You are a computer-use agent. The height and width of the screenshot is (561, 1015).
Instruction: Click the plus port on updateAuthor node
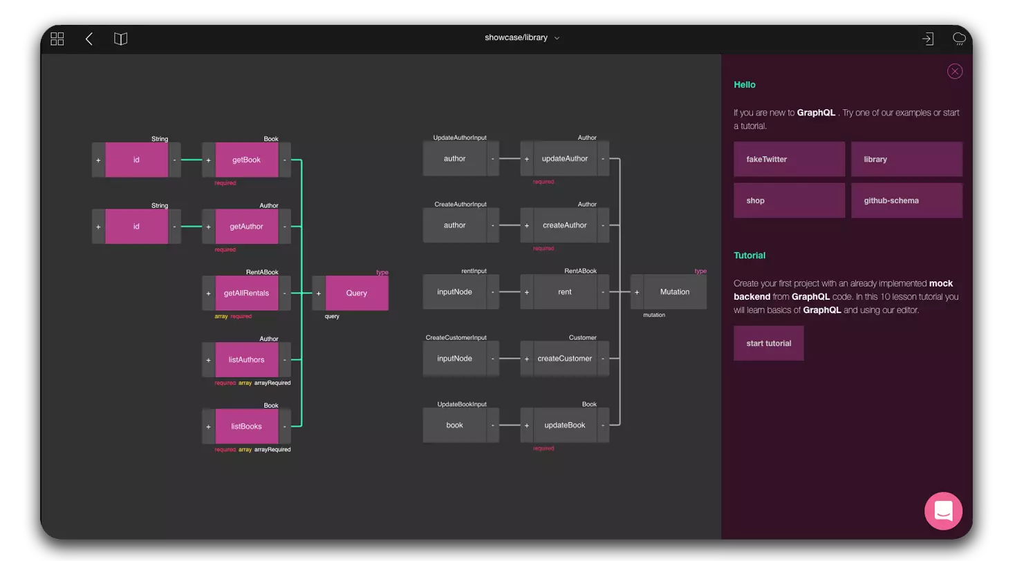coord(527,158)
